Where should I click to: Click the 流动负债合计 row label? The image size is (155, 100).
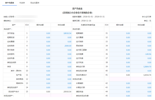pyautogui.click(x=81, y=75)
